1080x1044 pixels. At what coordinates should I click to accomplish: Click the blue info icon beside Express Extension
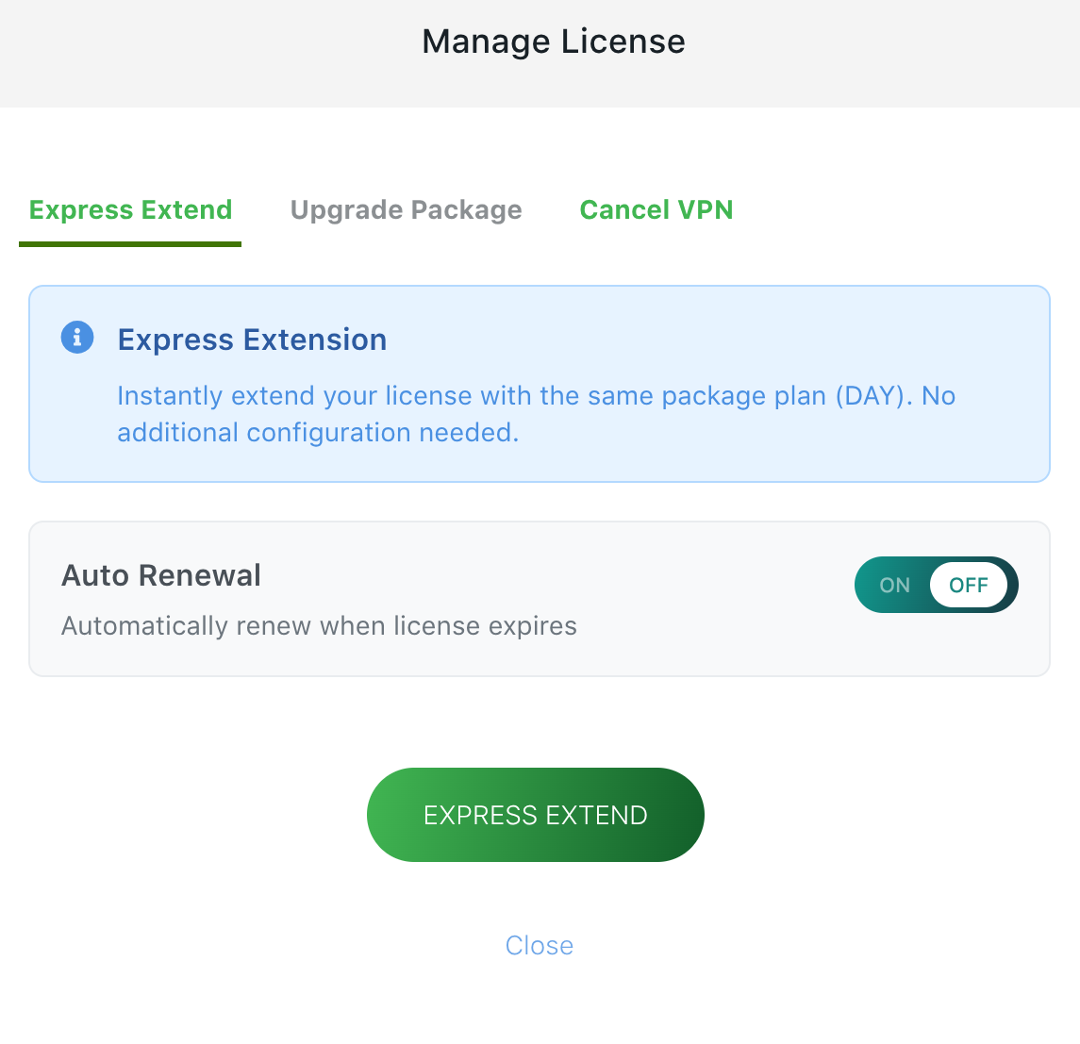(77, 338)
